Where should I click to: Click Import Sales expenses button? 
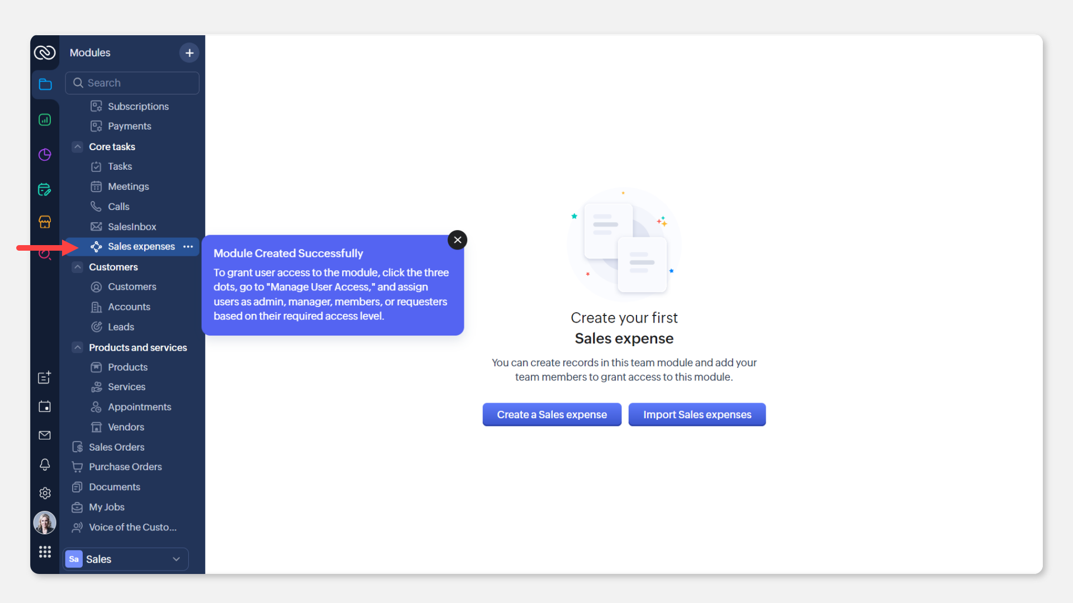point(697,415)
